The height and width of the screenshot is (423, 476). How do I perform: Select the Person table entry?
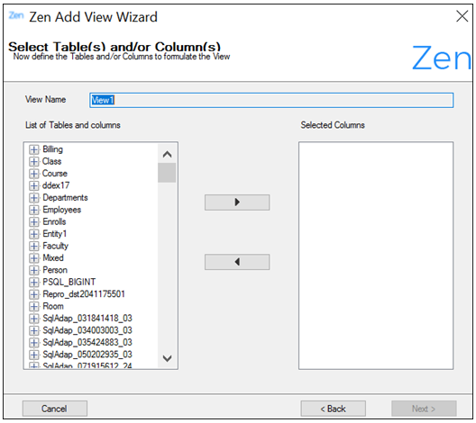tap(55, 270)
